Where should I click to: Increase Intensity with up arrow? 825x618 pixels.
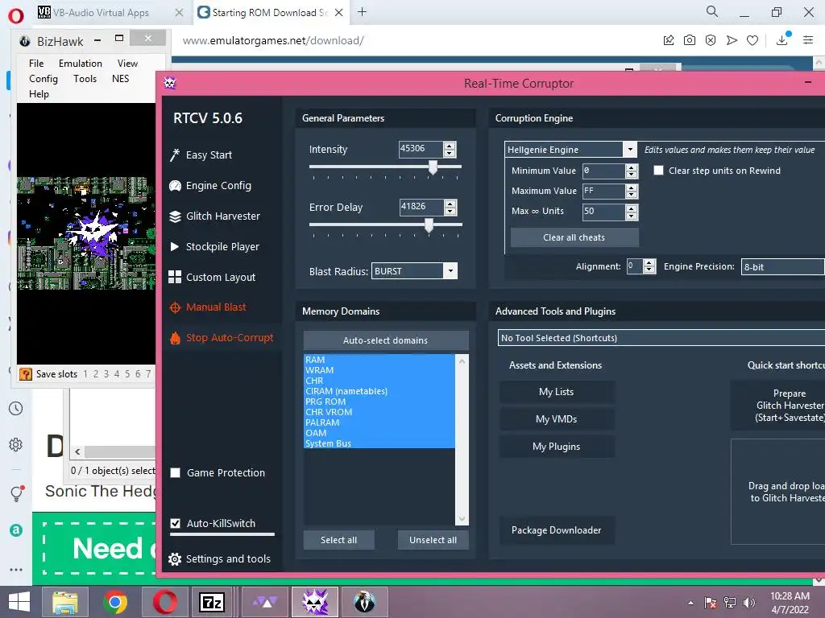pos(450,146)
